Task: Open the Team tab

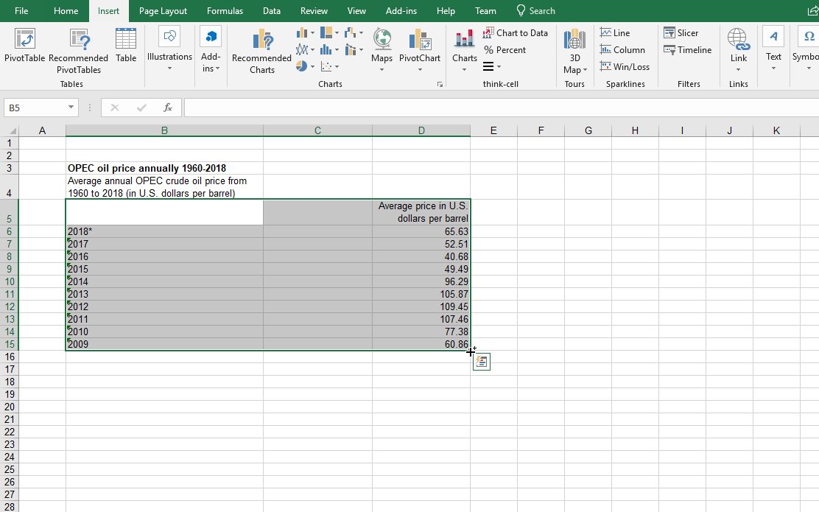Action: tap(485, 10)
